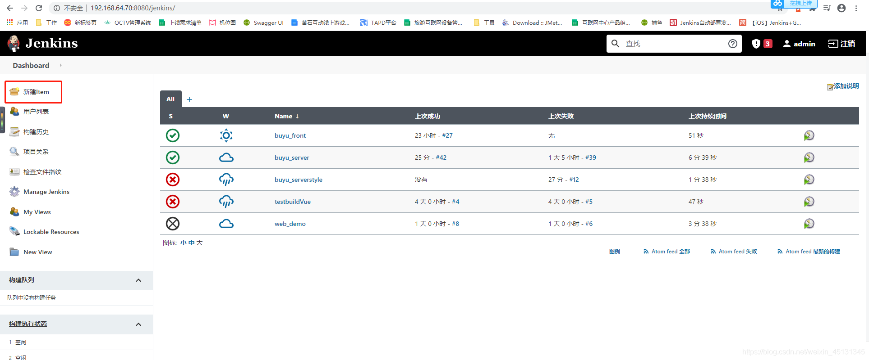Click the Jenkins logo in header

[x=42, y=43]
